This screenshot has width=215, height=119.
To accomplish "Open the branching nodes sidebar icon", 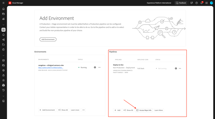I will tap(3, 40).
